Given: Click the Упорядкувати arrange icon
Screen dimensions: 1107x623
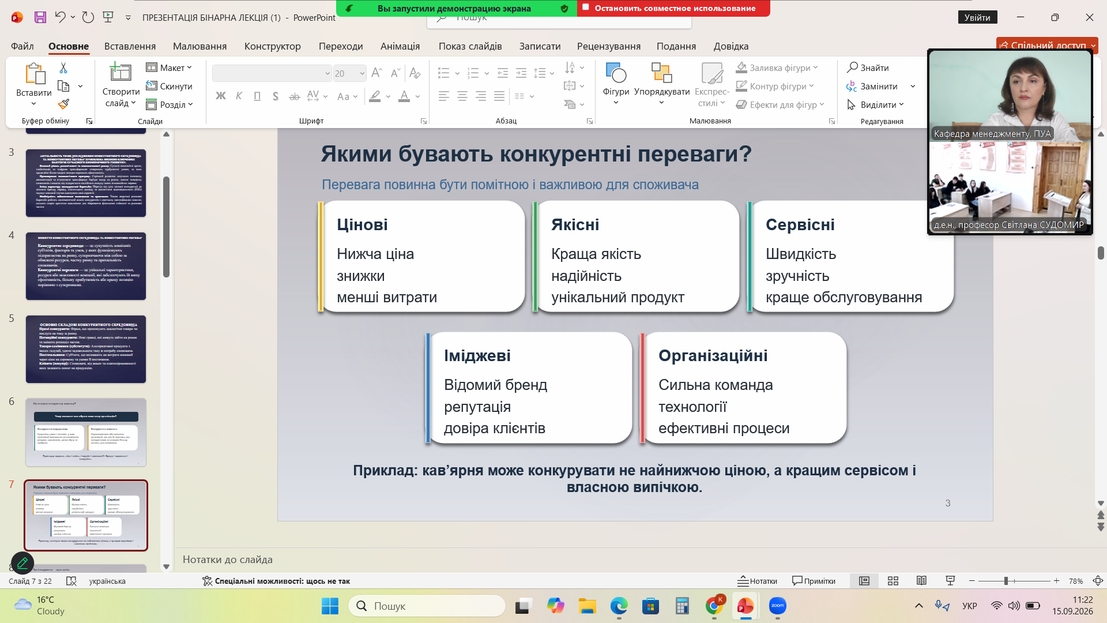Looking at the screenshot, I should pyautogui.click(x=661, y=73).
